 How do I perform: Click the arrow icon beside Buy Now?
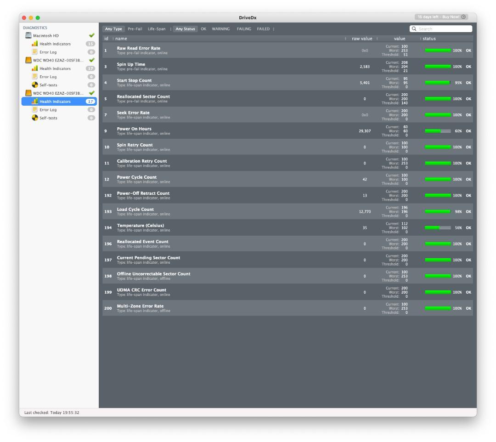point(463,17)
